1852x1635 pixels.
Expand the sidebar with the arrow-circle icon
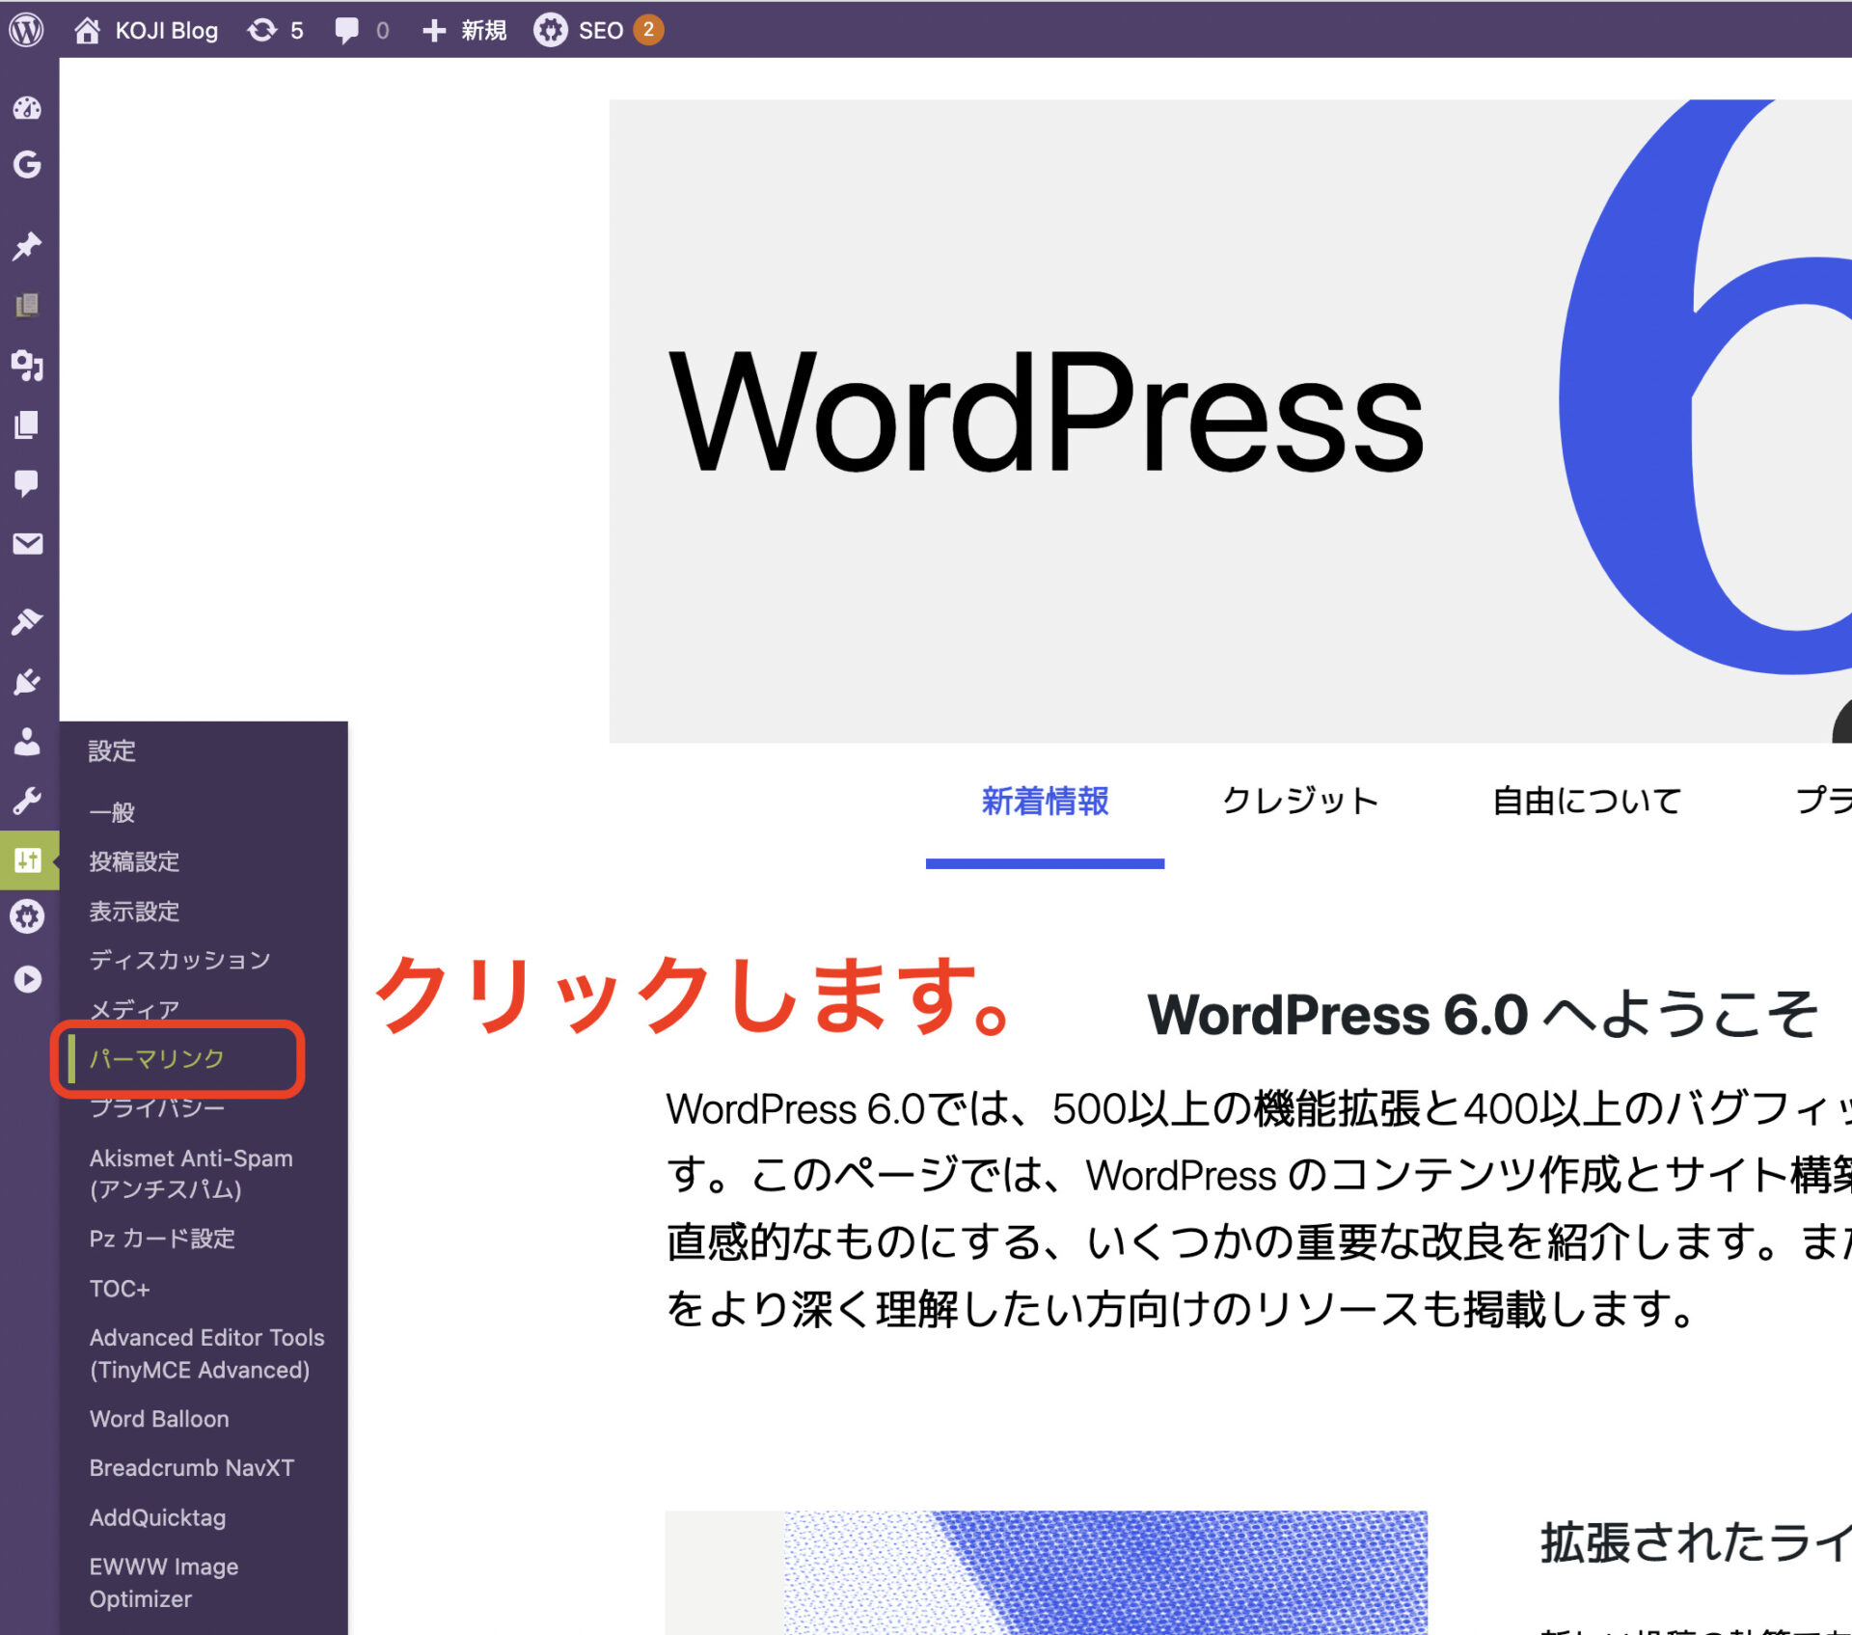click(x=27, y=979)
